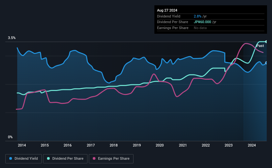Click the 2.8% dividend yield value
Viewport: 272px width, 168px height.
pyautogui.click(x=197, y=16)
